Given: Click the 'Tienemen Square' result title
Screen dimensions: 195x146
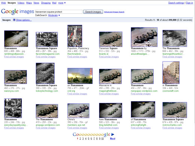Looking at the screenshot, I should click(108, 48).
